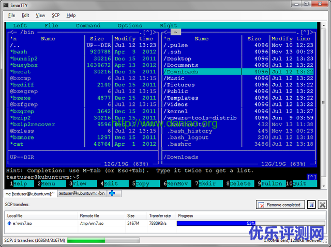Click the 2 Menu function key
This screenshot has height=247, width=331.
click(52, 184)
